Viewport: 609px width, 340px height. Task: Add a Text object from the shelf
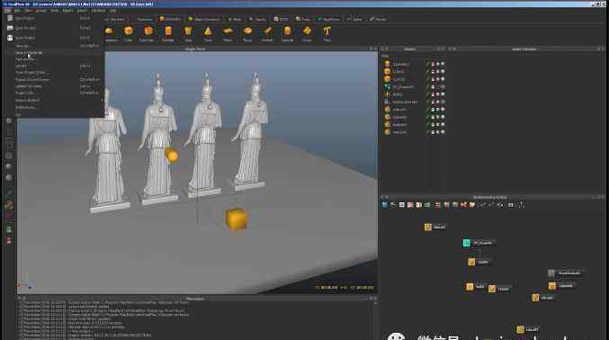point(327,34)
